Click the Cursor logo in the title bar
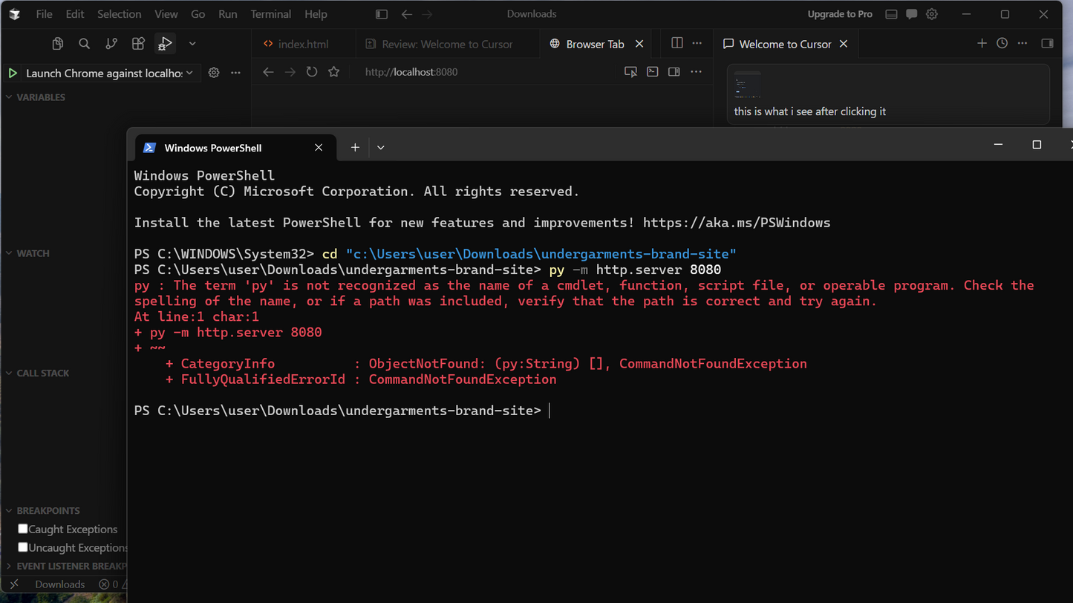This screenshot has width=1073, height=603. [x=14, y=14]
